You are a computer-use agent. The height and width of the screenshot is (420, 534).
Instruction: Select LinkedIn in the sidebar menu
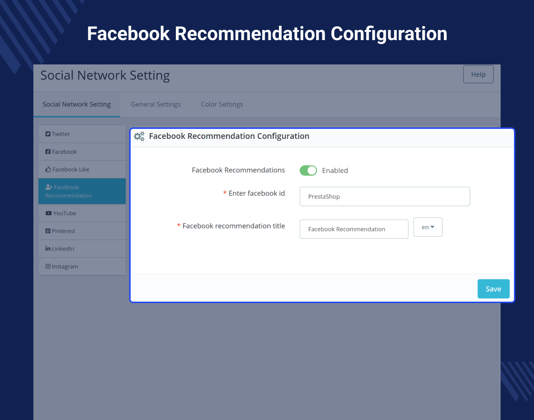click(x=82, y=249)
